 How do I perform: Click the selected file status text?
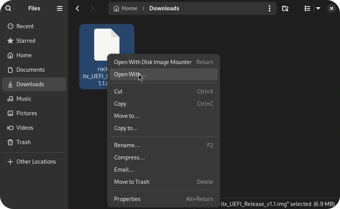278,204
